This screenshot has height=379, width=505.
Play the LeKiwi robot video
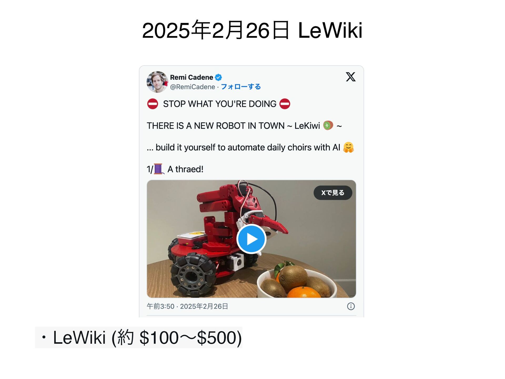251,239
